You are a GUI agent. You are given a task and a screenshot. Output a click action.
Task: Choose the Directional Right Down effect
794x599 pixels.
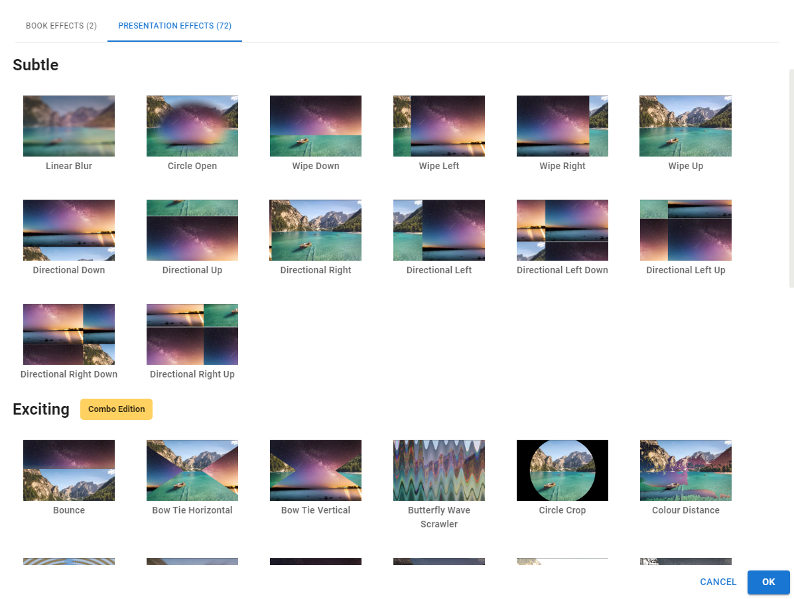(x=69, y=334)
